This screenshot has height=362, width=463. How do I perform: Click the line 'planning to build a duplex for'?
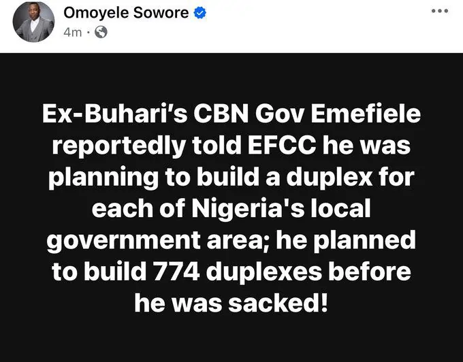coord(231,179)
